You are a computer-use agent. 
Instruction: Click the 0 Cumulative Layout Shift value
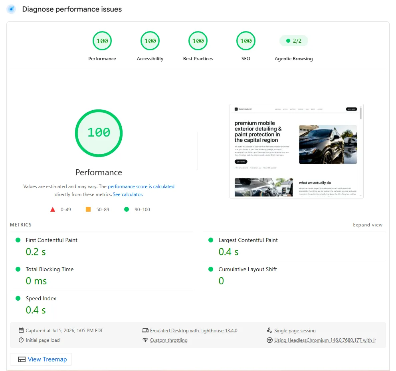[x=221, y=281]
